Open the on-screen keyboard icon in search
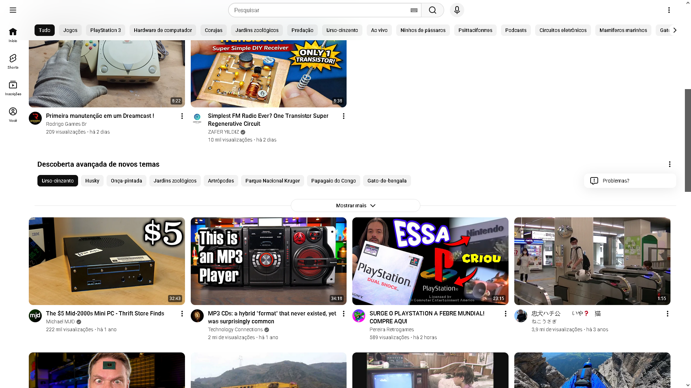Image resolution: width=691 pixels, height=388 pixels. tap(414, 10)
